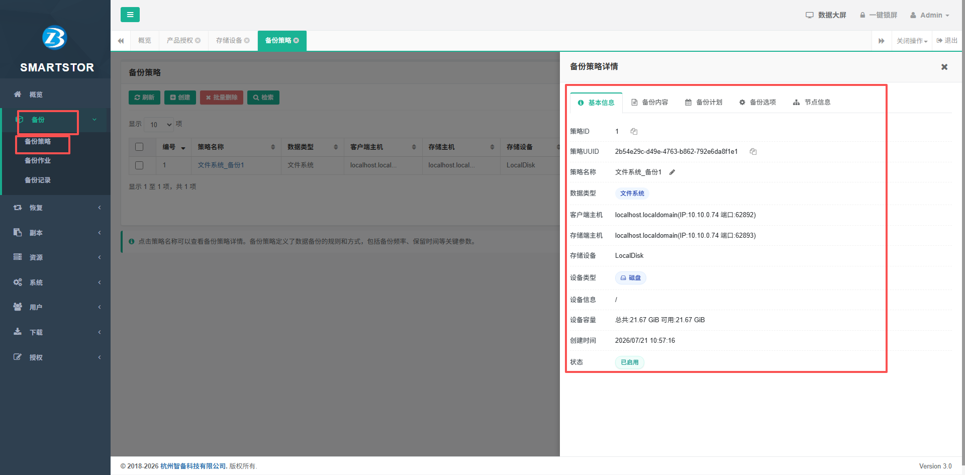The height and width of the screenshot is (475, 965).
Task: Close the 产品授权 tab via its x icon
Action: point(198,40)
